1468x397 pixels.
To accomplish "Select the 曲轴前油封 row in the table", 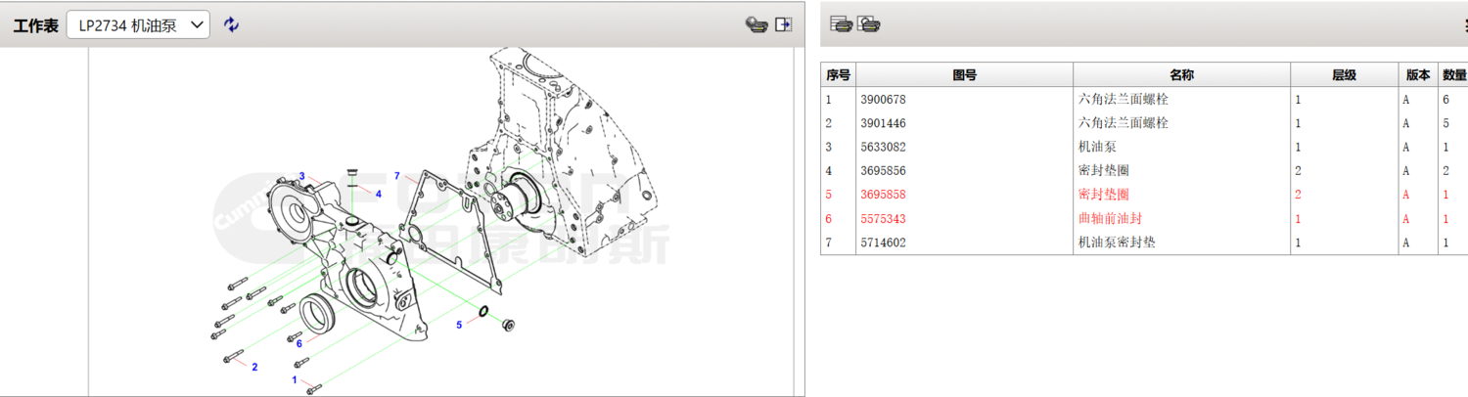I will pos(1110,218).
